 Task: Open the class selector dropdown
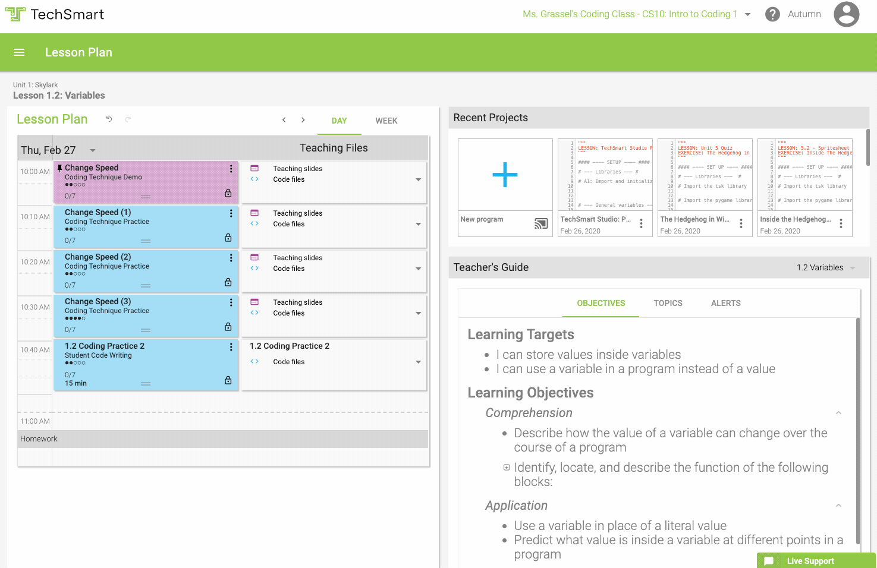[x=747, y=14]
